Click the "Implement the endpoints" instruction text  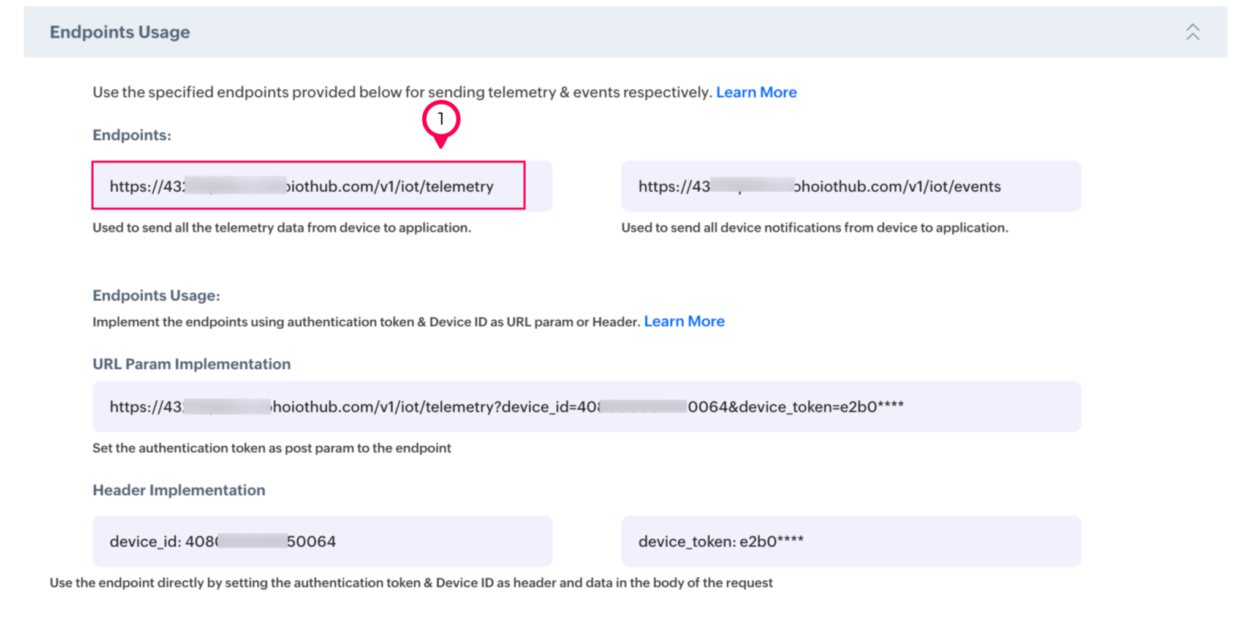(366, 322)
